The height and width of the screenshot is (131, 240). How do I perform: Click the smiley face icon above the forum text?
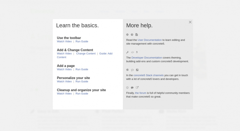pyautogui.click(x=127, y=88)
